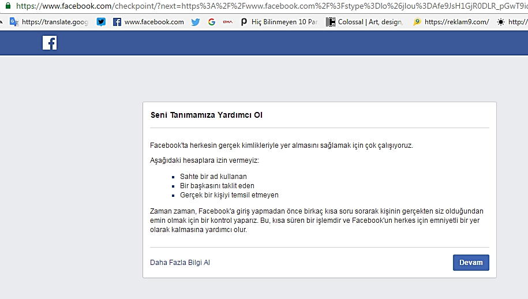Viewport: 528px width, 299px height.
Task: Click the text Sahte bir ad kullanan
Action: click(x=213, y=177)
